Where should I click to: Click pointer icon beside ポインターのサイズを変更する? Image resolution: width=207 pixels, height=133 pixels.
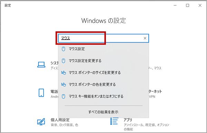(63, 73)
